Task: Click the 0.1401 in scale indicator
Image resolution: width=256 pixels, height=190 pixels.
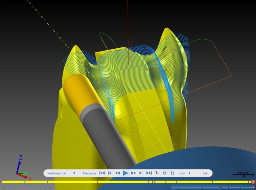Action: click(243, 174)
